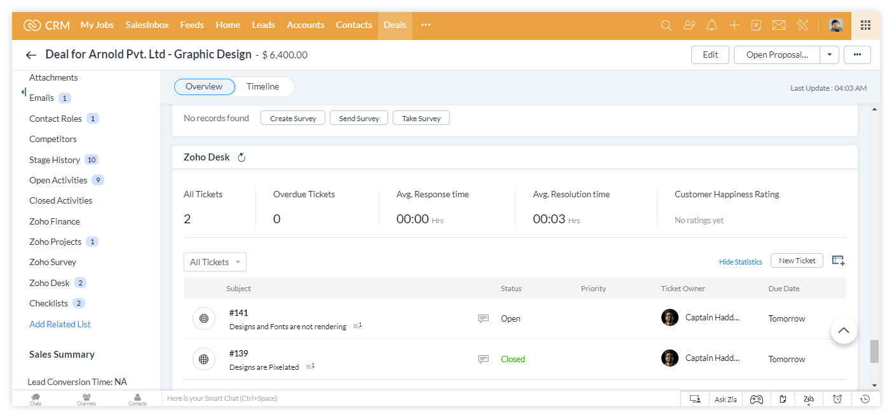Click the scrollbar down arrow
Viewport: 892px width, 418px height.
[x=875, y=385]
